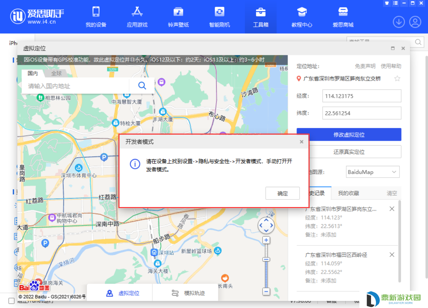Toggle the iTunes checkbox in status bar
Screen dimensions: 428x308
(11, 301)
